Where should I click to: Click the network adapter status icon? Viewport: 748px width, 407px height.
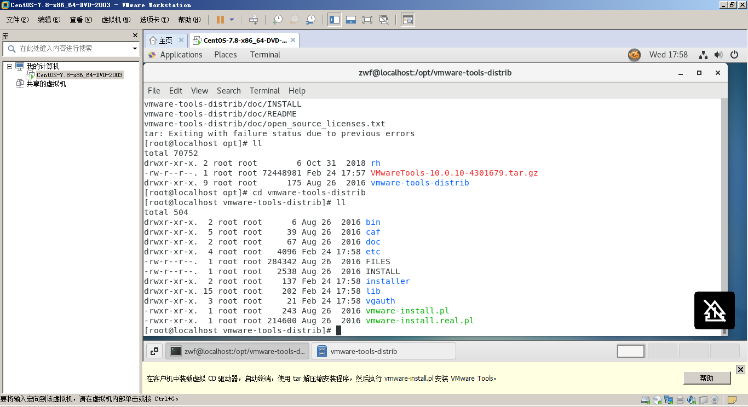tap(669, 400)
